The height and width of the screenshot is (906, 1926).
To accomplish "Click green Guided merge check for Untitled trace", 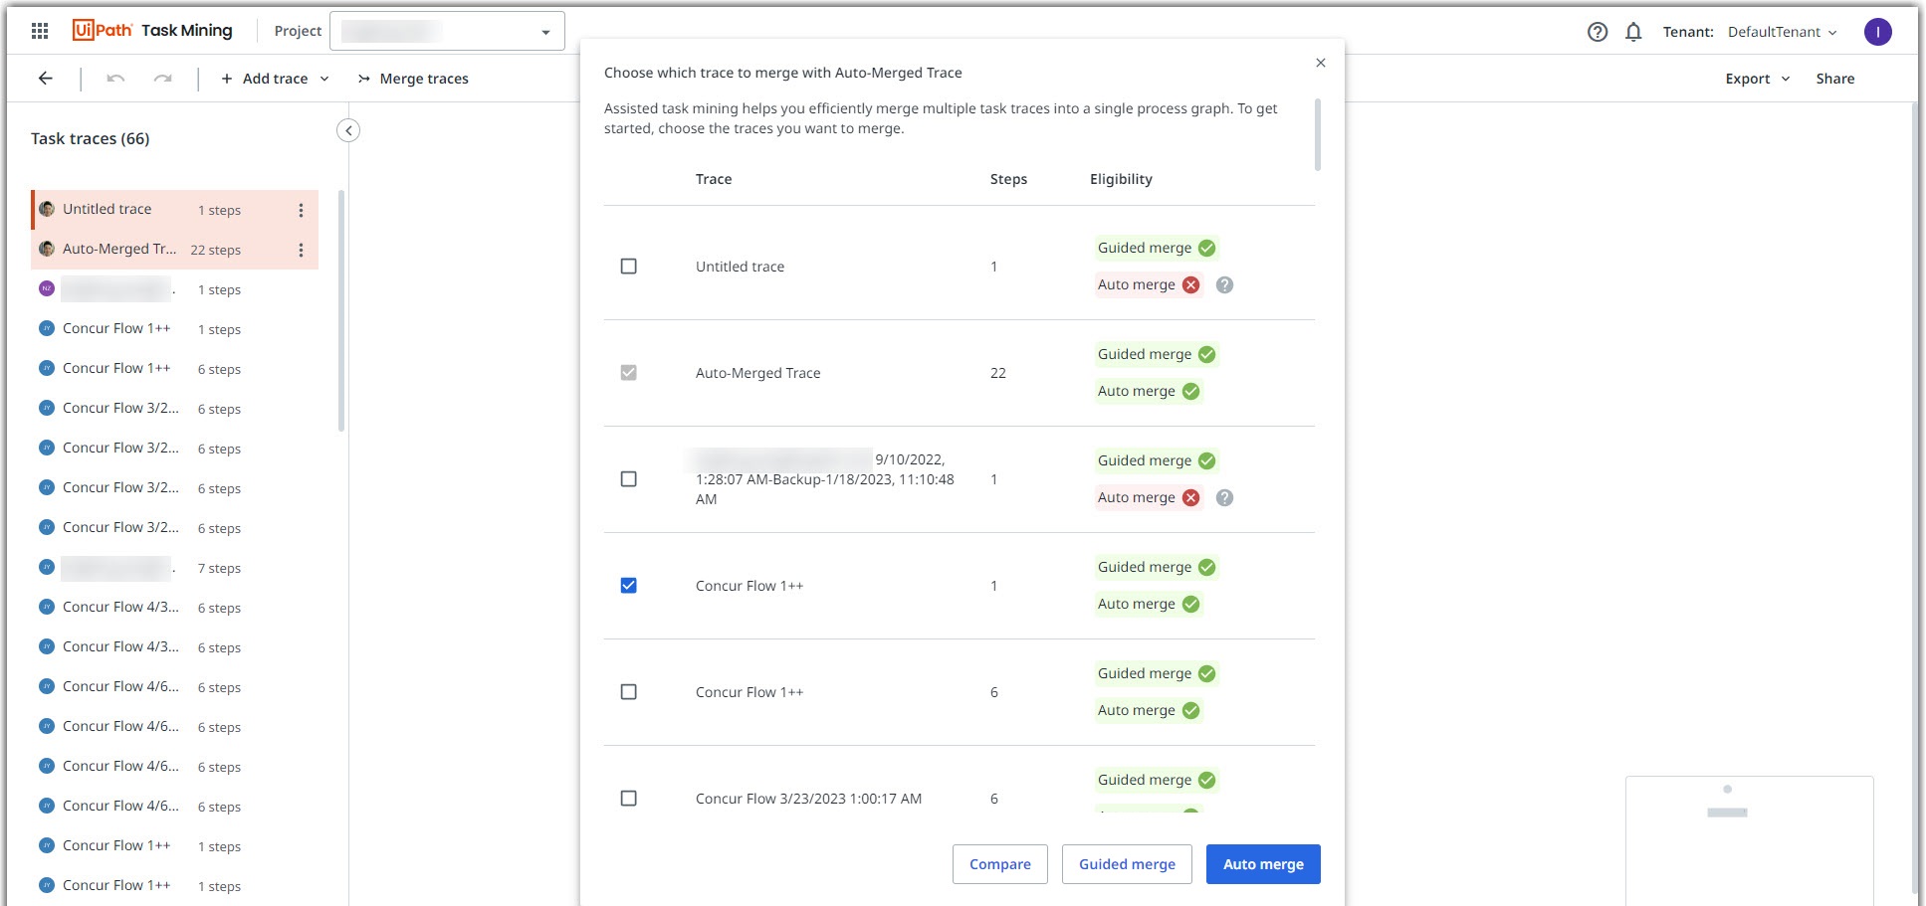I will [x=1207, y=249].
